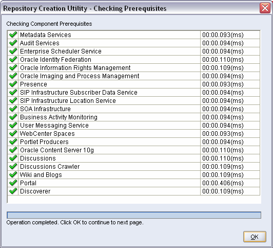Viewport: 273px width, 248px height.
Task: Click OK to continue to next page
Action: pos(255,237)
